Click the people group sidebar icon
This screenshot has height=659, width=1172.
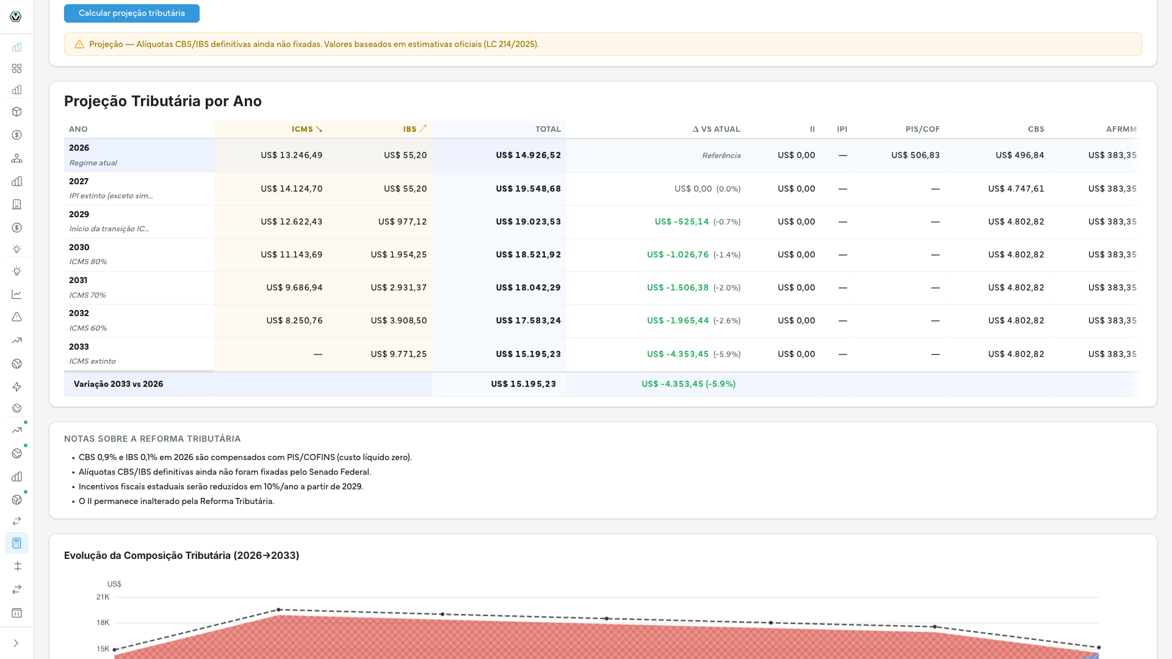16,158
